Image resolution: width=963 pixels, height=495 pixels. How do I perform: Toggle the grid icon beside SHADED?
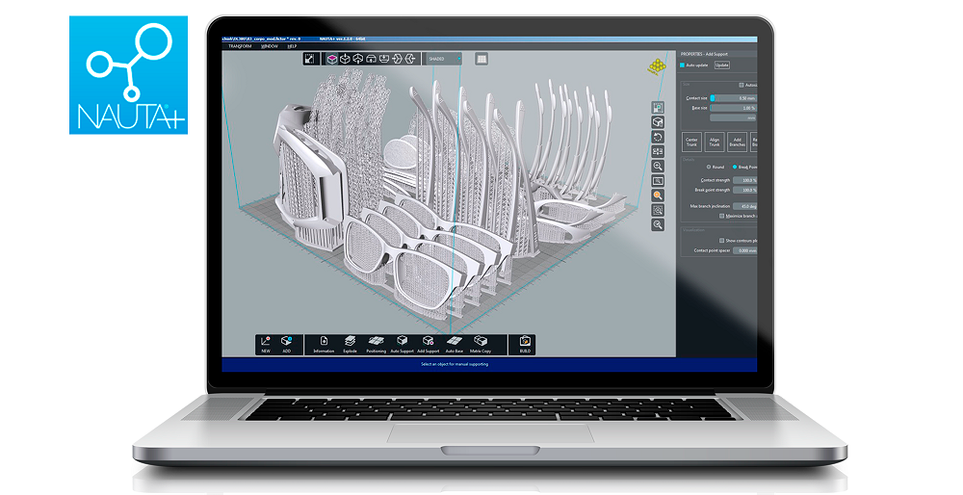point(481,59)
